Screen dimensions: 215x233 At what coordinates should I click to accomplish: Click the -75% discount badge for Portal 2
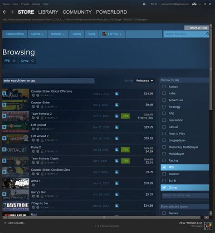click(125, 150)
